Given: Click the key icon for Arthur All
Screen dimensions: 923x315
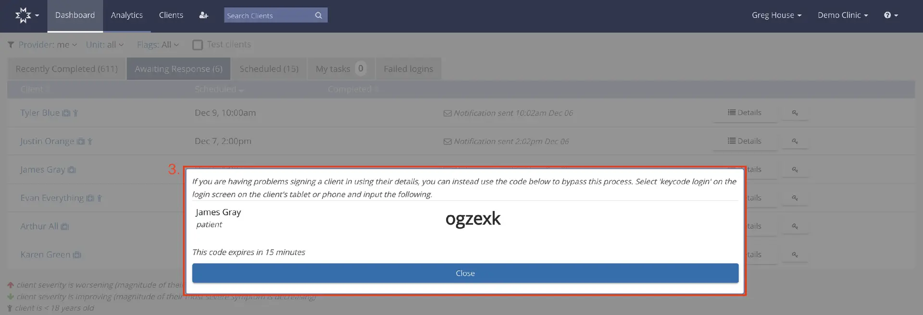Looking at the screenshot, I should click(795, 226).
